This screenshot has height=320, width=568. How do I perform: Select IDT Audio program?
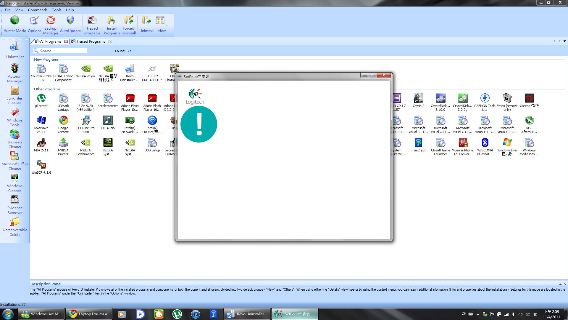point(108,123)
